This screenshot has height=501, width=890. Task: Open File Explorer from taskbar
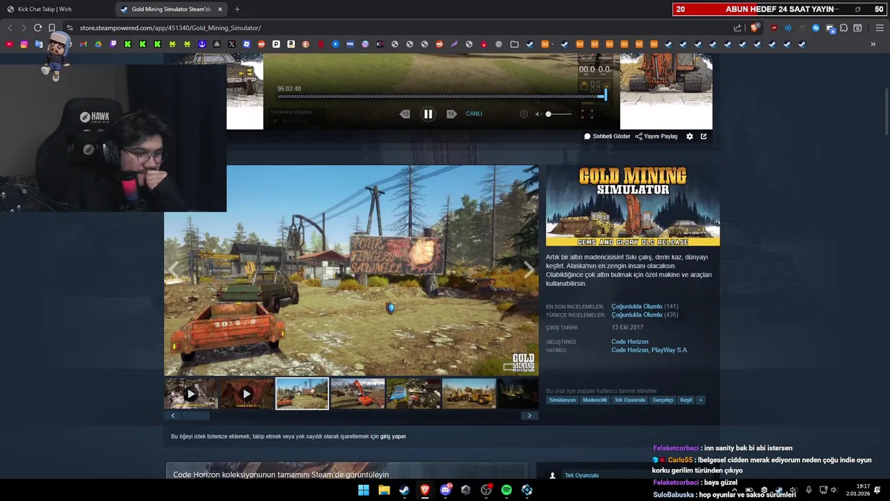(384, 490)
